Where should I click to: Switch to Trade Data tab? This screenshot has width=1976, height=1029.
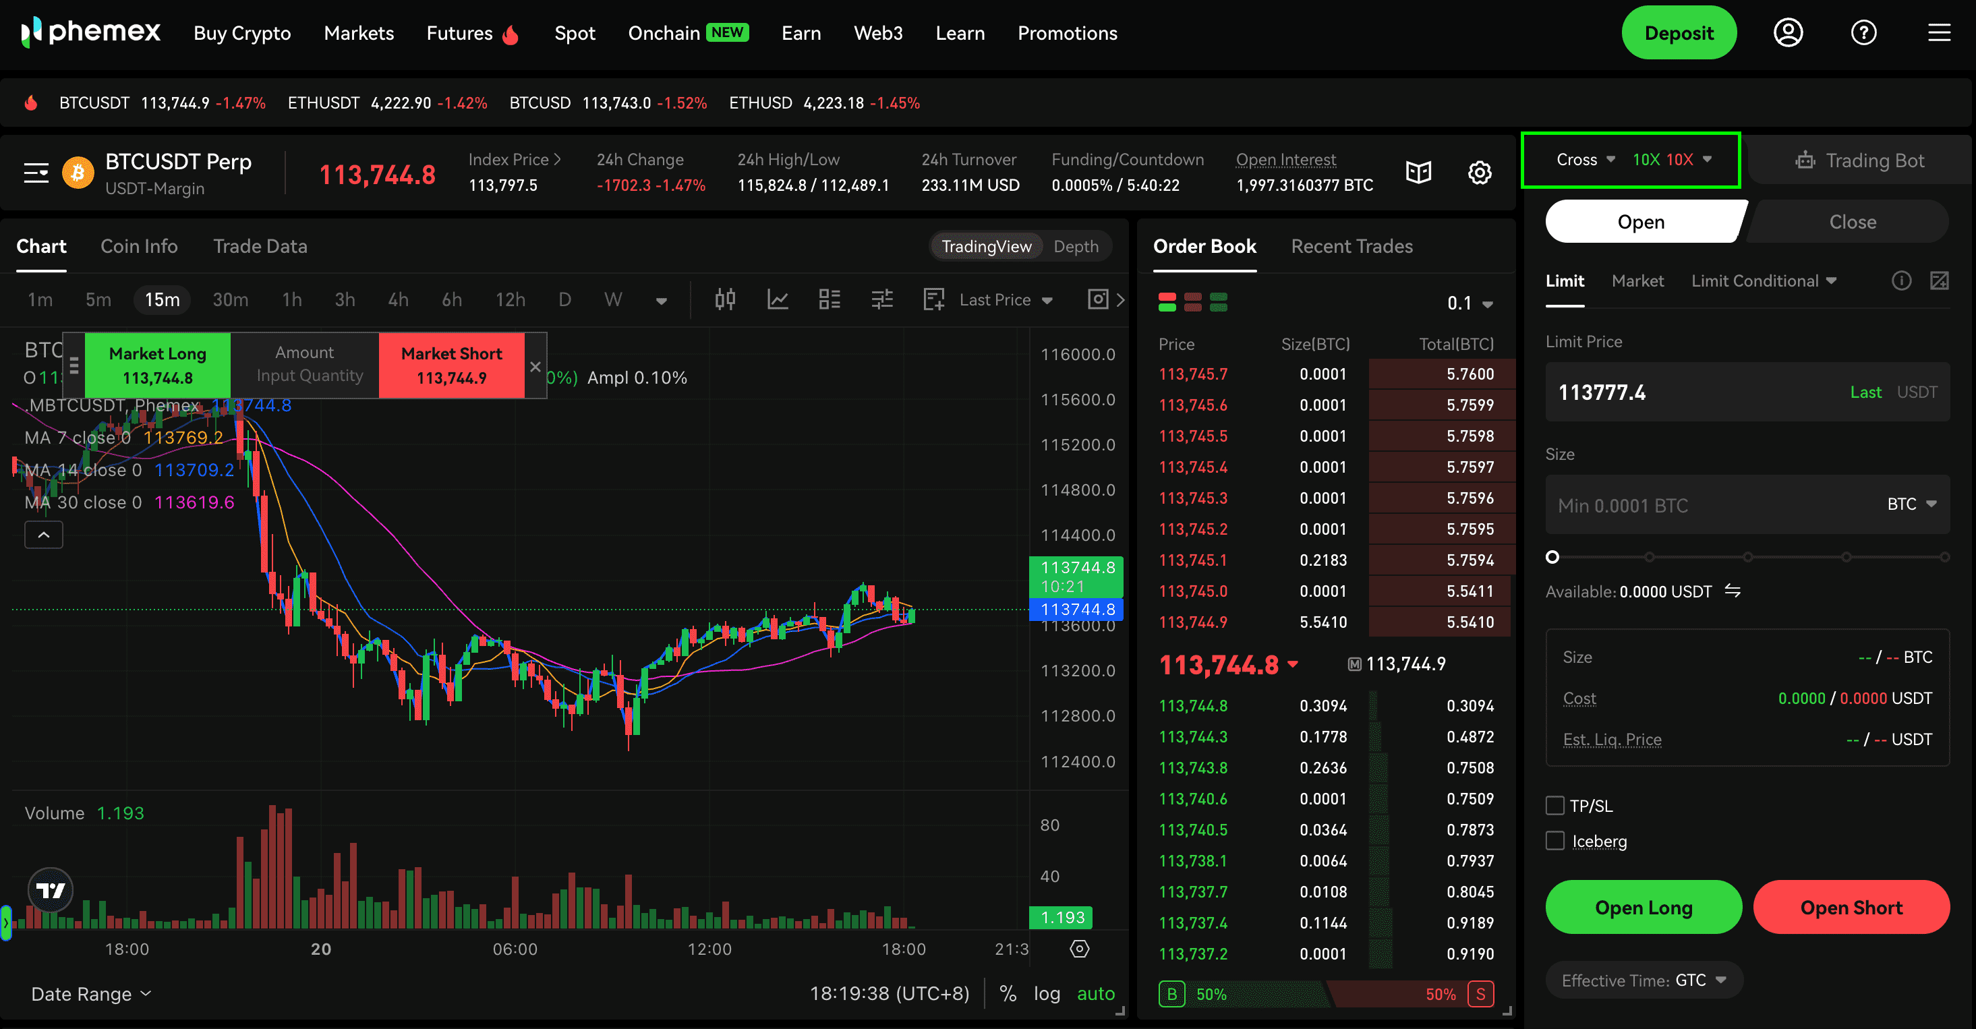[x=260, y=246]
